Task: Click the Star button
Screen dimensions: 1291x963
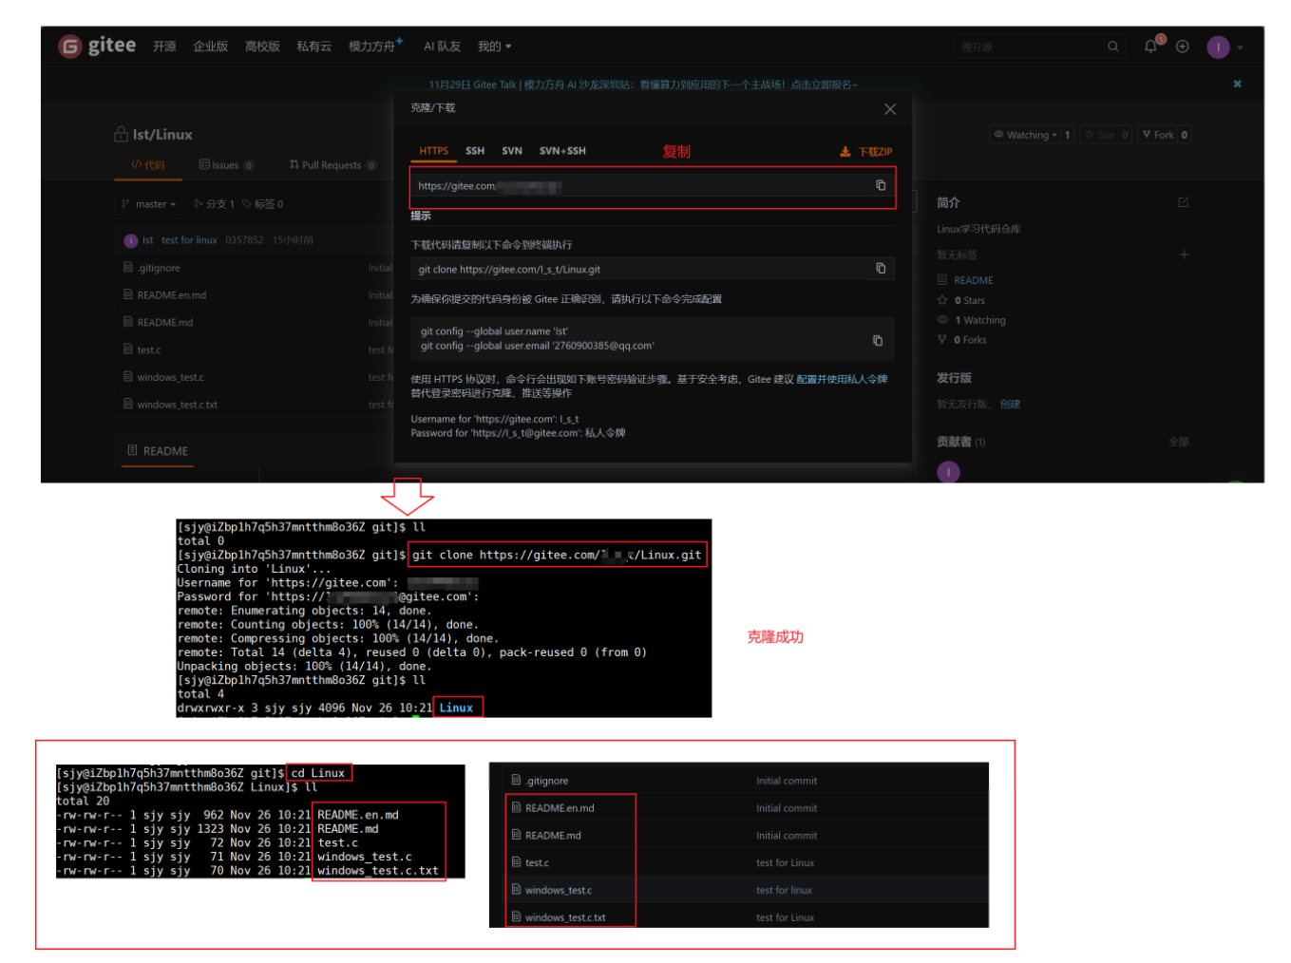Action: (1100, 135)
